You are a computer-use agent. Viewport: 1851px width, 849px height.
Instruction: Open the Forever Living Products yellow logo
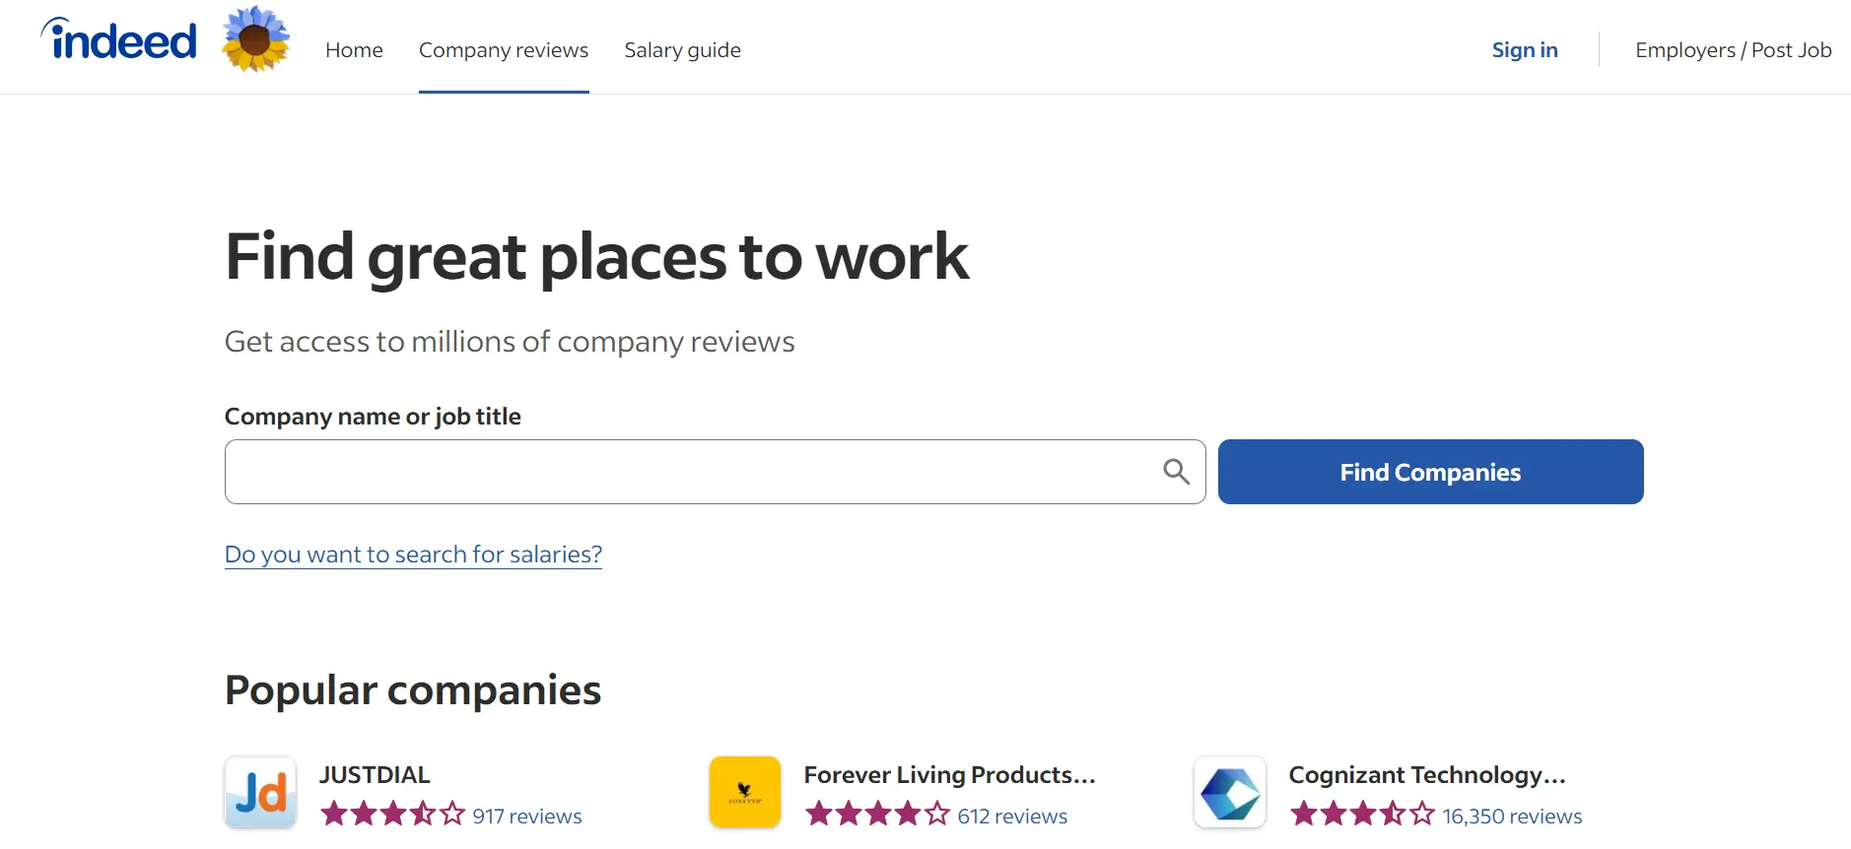click(x=745, y=792)
